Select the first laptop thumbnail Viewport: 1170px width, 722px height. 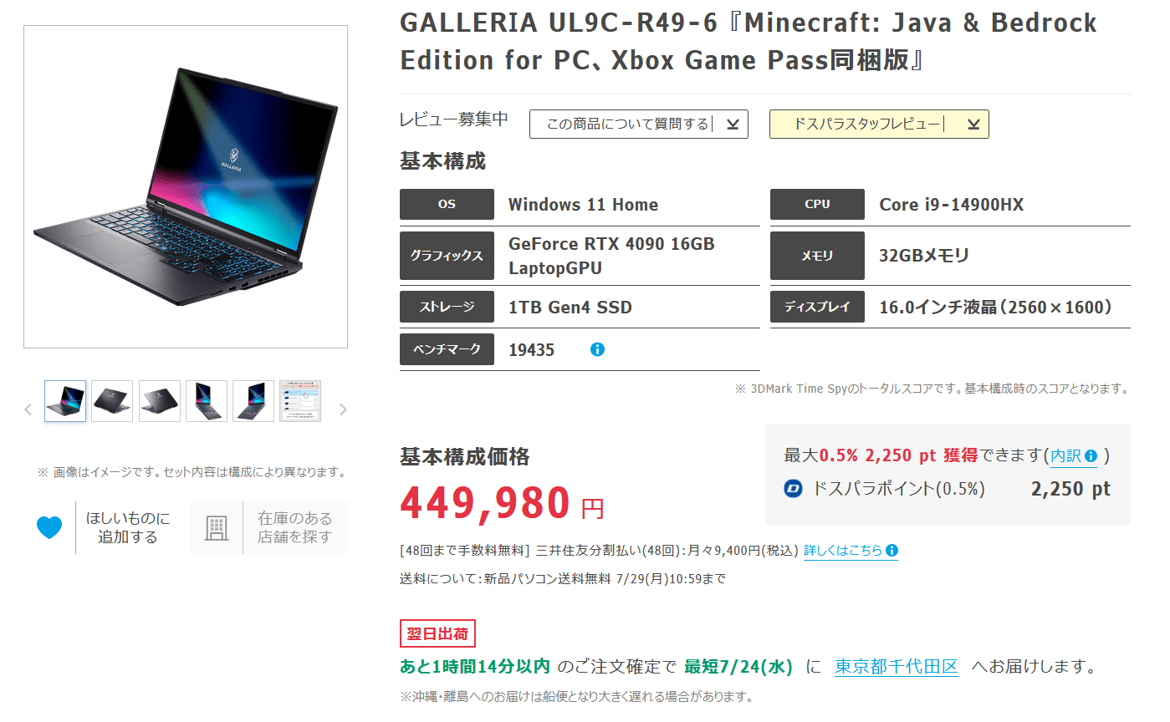[x=65, y=401]
